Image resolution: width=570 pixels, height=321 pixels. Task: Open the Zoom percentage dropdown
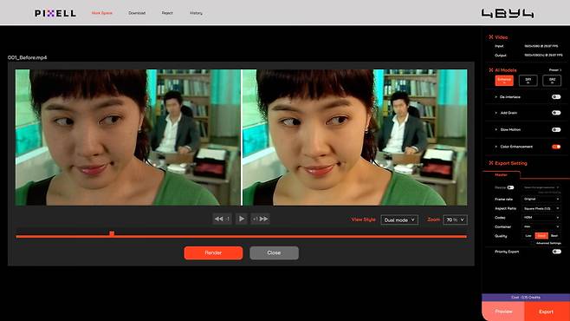click(x=455, y=219)
